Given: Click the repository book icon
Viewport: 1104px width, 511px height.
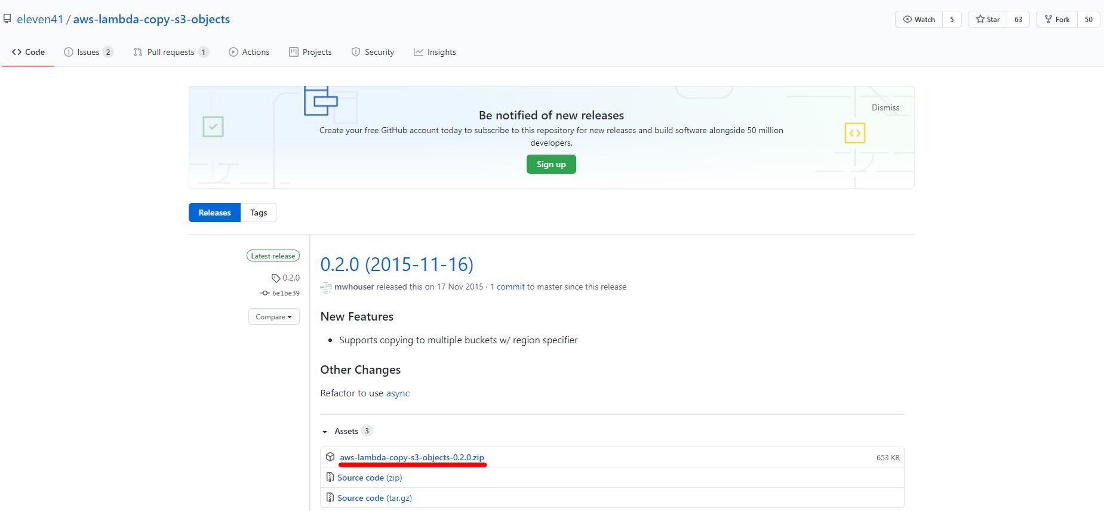Looking at the screenshot, I should [7, 19].
